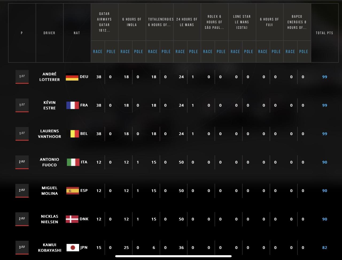The height and width of the screenshot is (260, 342).
Task: Select Nicklas Nielsen's driver name
Action: coord(49,219)
